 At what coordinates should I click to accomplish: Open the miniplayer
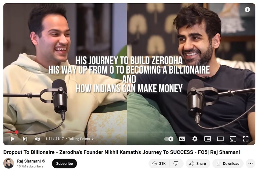pyautogui.click(x=208, y=139)
